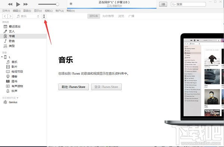
Task: Click the 艺人 microphone icon
Action: point(5,32)
